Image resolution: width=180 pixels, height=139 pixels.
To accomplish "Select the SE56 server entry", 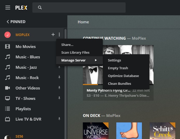I will tap(19, 136).
